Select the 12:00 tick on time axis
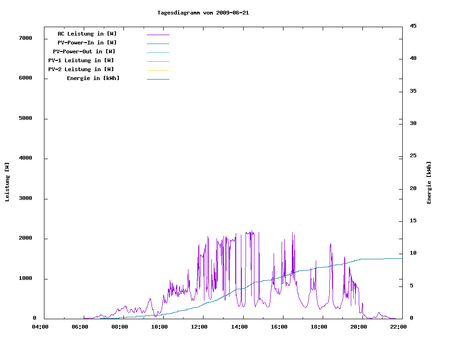 click(199, 327)
